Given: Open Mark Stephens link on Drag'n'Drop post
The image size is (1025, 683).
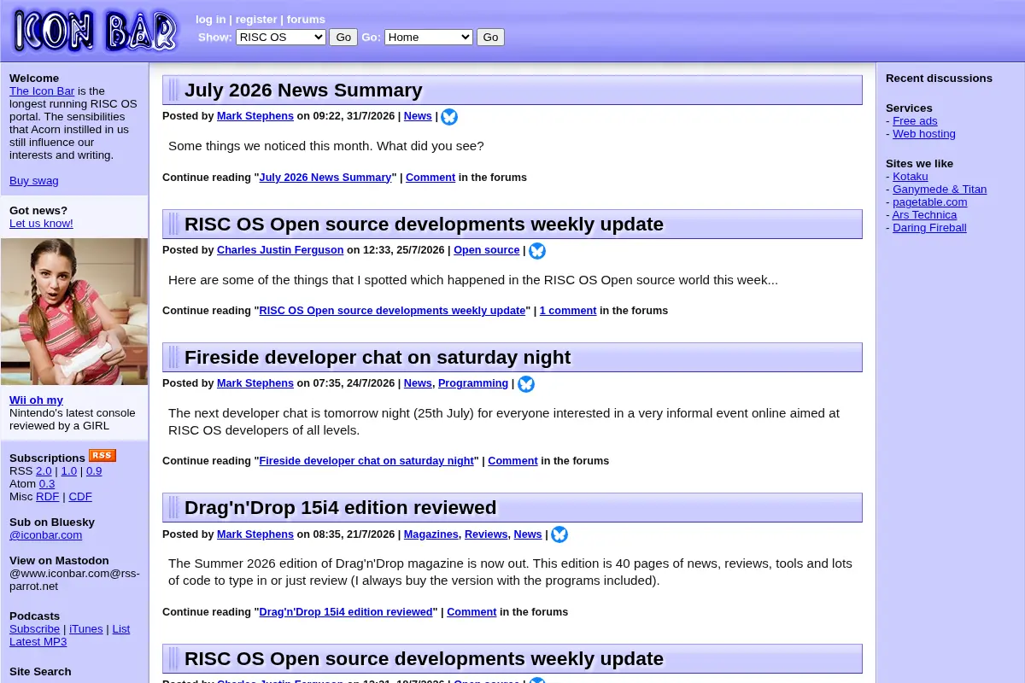Looking at the screenshot, I should (255, 534).
